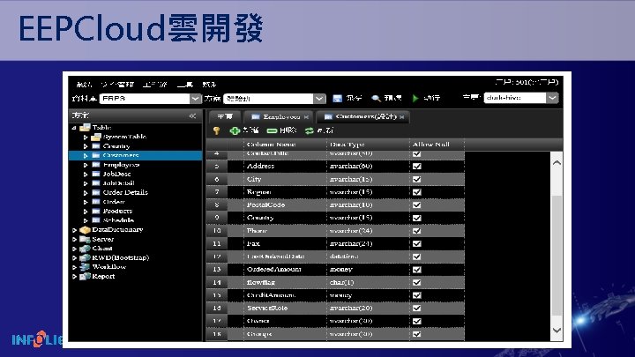Toggle Allow Null for the ServiceRole column
Image resolution: width=635 pixels, height=357 pixels.
pyautogui.click(x=416, y=309)
